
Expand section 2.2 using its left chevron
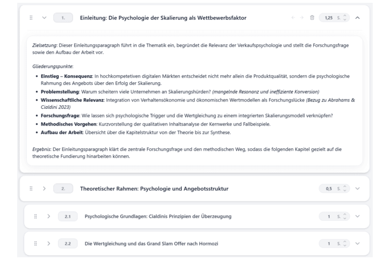[49, 244]
